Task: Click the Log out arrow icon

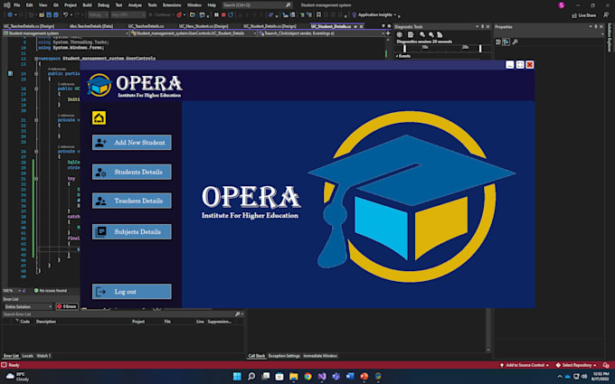Action: click(x=101, y=292)
